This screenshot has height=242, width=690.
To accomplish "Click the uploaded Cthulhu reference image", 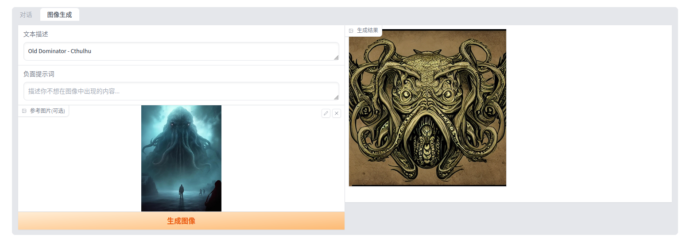I will pos(181,158).
